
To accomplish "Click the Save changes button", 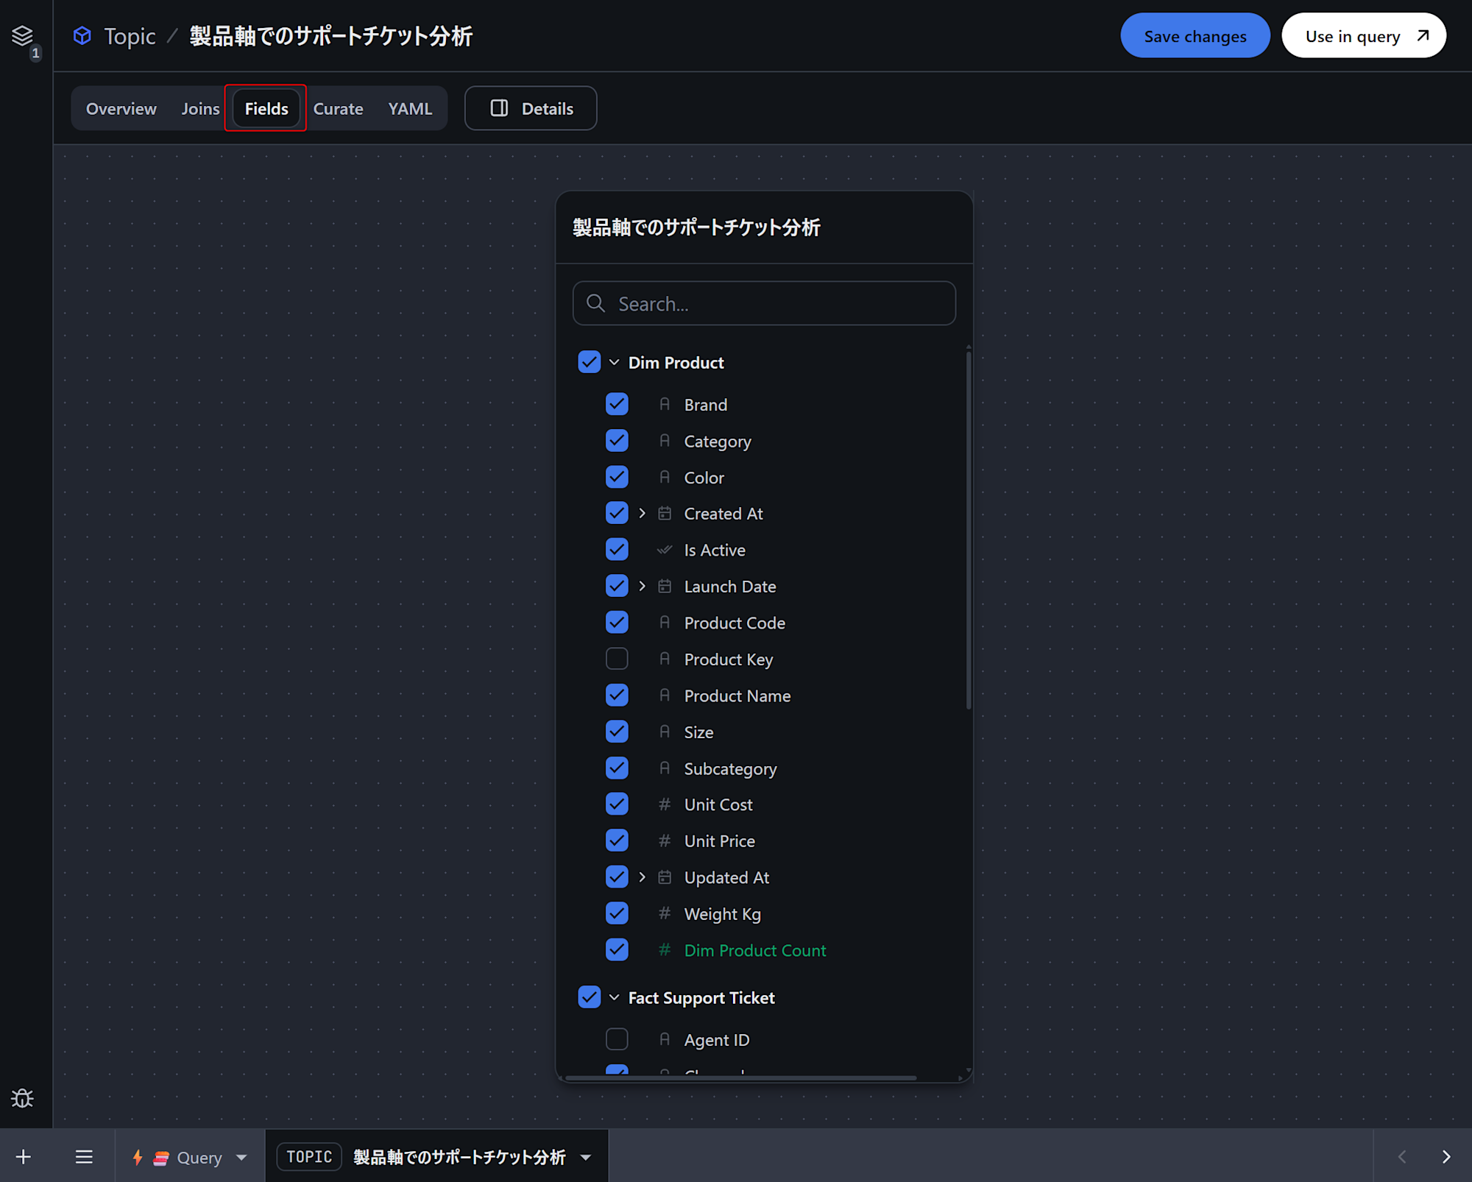I will (x=1195, y=36).
